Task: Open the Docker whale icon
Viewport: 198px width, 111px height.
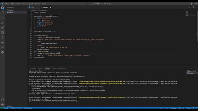Action: 2,43
